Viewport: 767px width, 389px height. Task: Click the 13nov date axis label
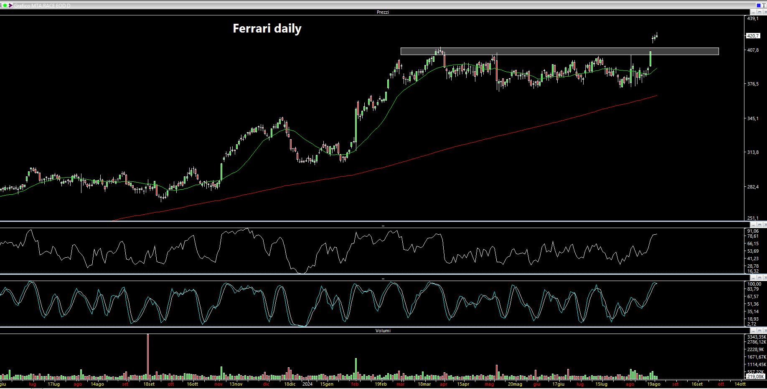tap(236, 384)
